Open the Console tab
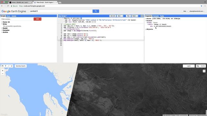This screenshot has width=207, height=116. pyautogui.click(x=156, y=16)
